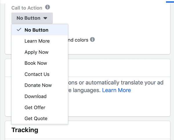174x140 pixels.
Task: Pick Download from the dropdown list
Action: click(40, 97)
